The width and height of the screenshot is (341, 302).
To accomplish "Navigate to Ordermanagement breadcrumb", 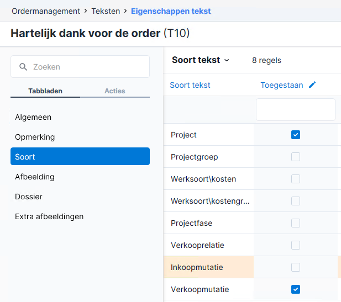I will [x=46, y=11].
